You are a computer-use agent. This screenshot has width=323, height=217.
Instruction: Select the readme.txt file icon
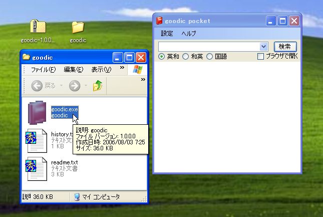coord(36,169)
